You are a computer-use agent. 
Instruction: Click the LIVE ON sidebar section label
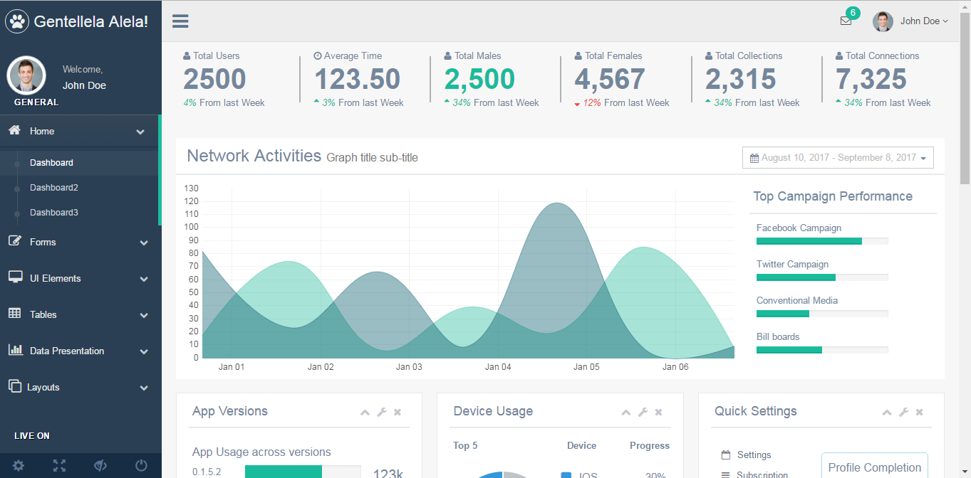pos(32,435)
